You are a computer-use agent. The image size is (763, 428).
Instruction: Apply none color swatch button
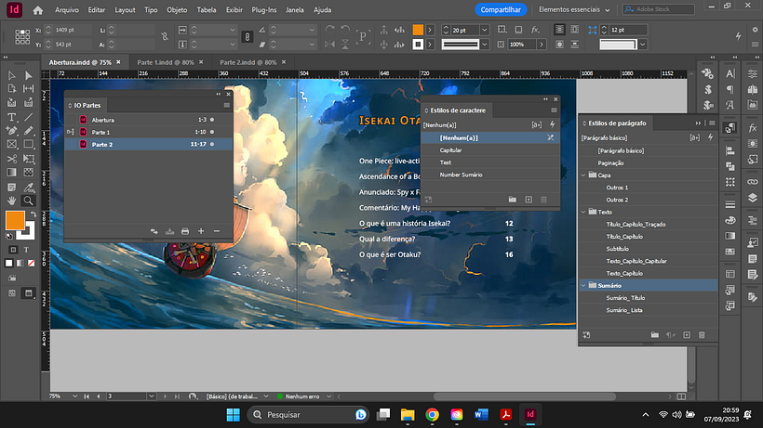[31, 263]
